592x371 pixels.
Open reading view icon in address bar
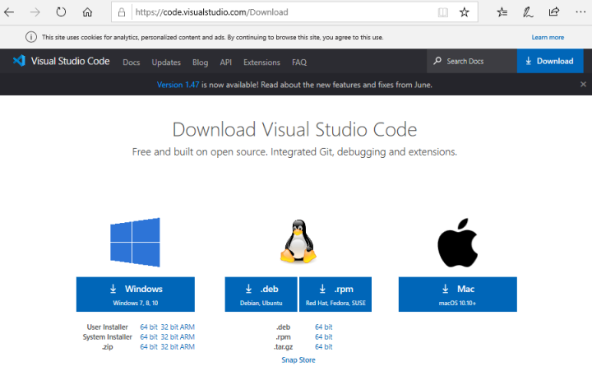(x=443, y=12)
